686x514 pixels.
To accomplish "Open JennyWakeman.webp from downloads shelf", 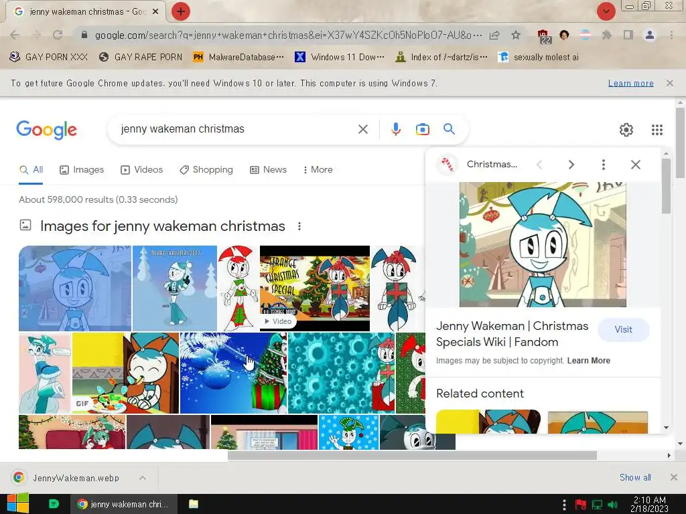I will pyautogui.click(x=76, y=478).
